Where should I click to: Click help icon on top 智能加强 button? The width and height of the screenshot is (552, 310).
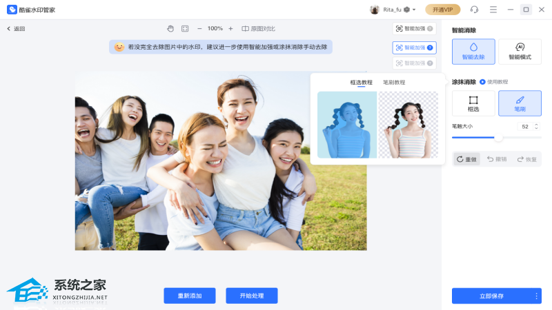click(430, 29)
